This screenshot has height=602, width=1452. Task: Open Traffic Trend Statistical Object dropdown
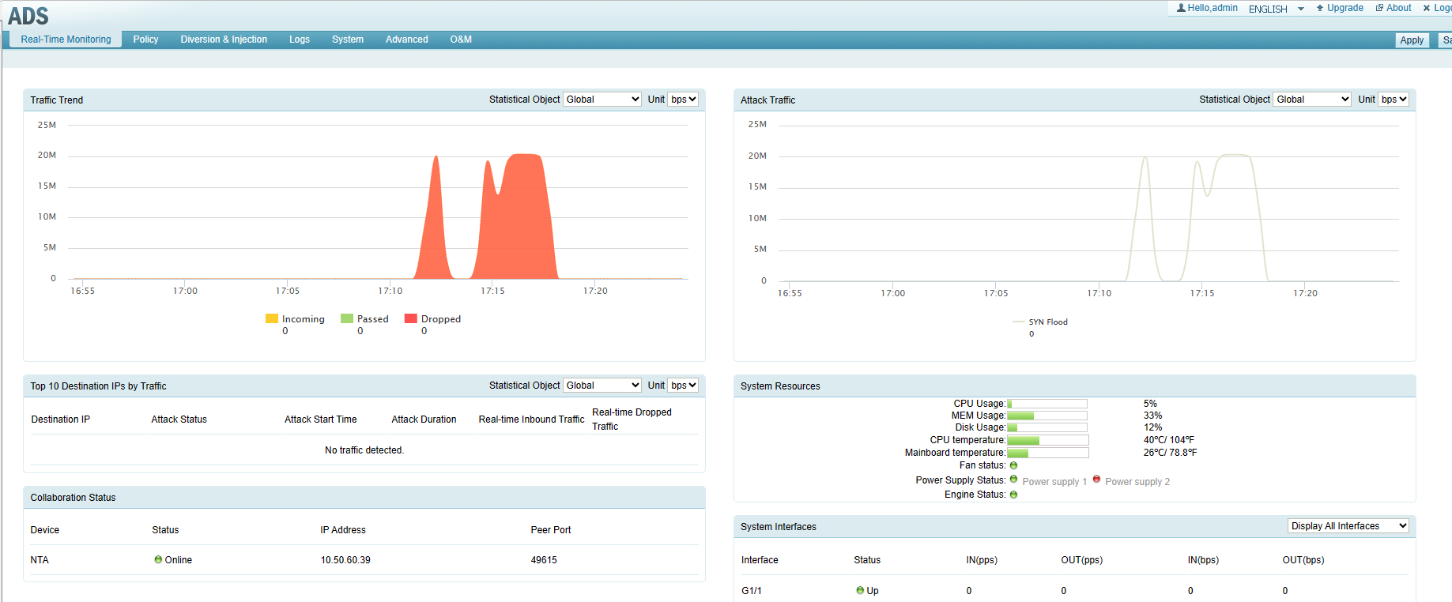pyautogui.click(x=602, y=100)
